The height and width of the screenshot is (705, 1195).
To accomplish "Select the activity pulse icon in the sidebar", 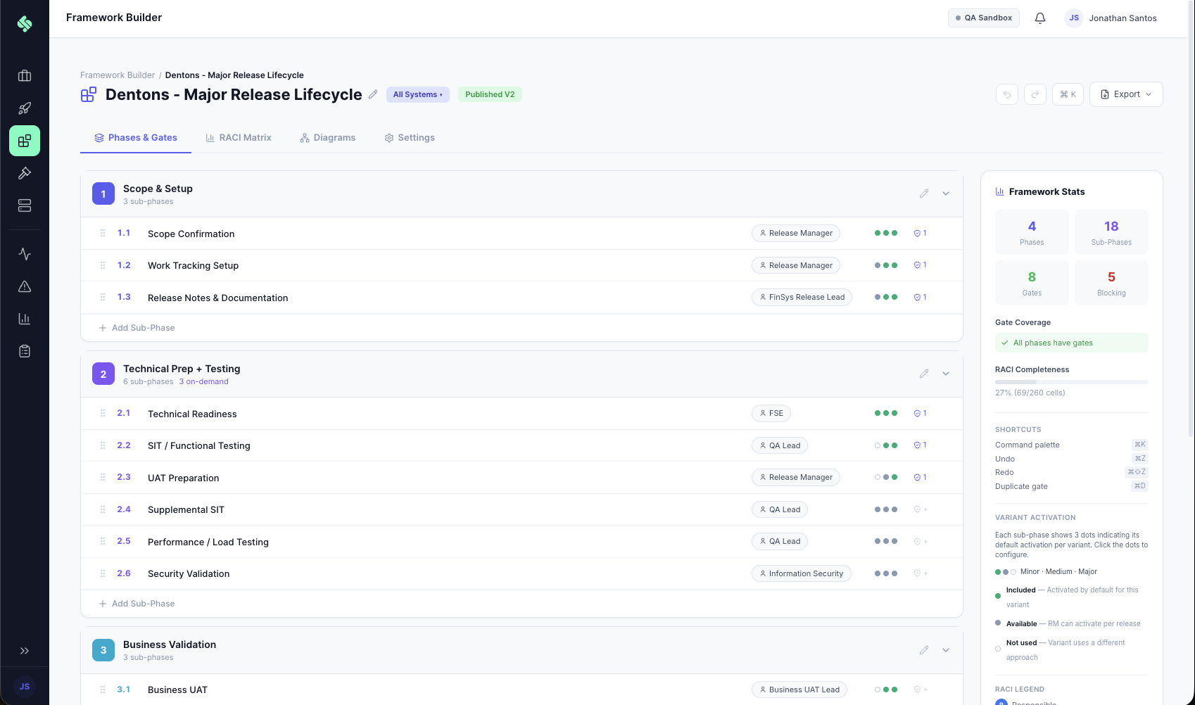I will (x=24, y=253).
